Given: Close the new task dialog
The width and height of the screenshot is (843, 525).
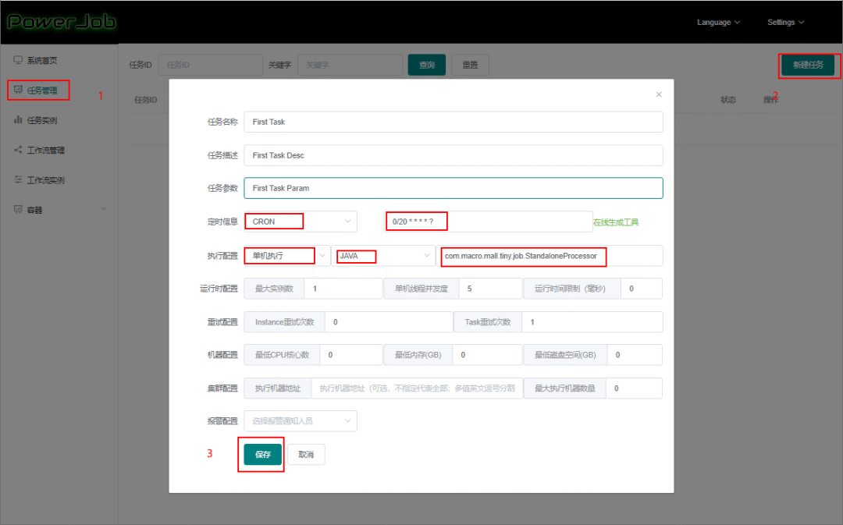Looking at the screenshot, I should pos(659,94).
